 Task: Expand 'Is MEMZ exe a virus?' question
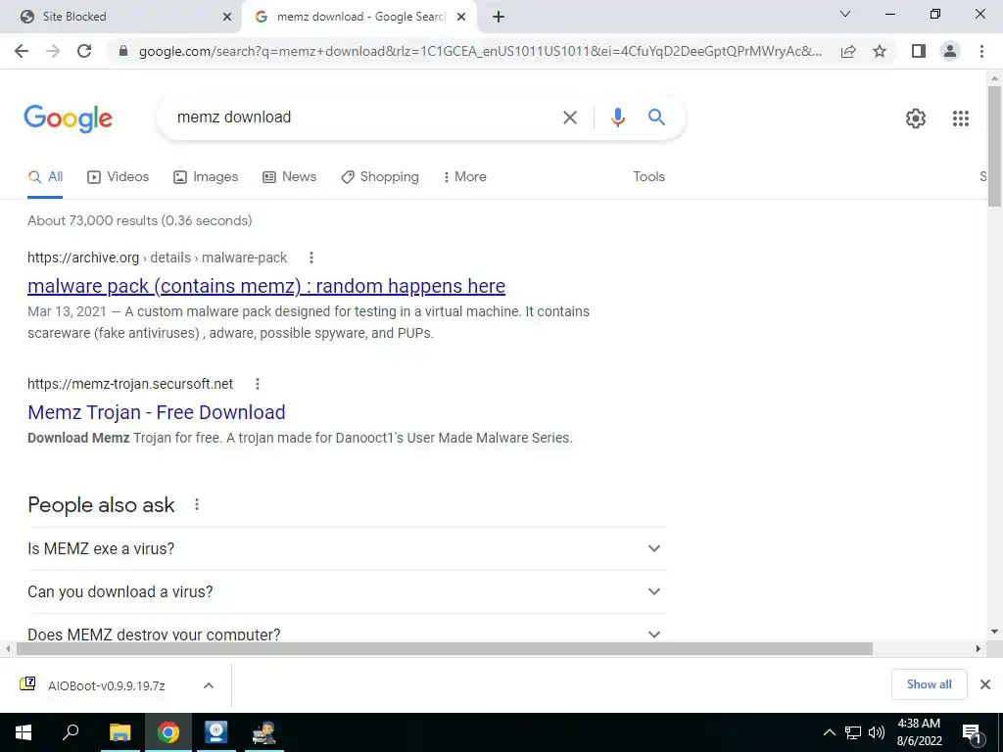tap(346, 548)
